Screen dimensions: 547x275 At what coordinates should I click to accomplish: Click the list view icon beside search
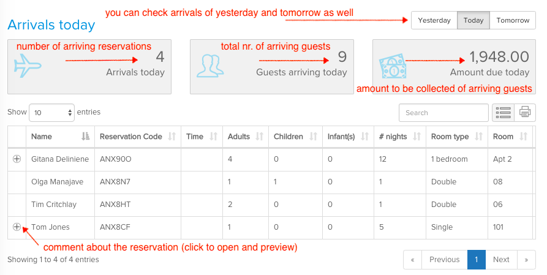click(x=503, y=112)
